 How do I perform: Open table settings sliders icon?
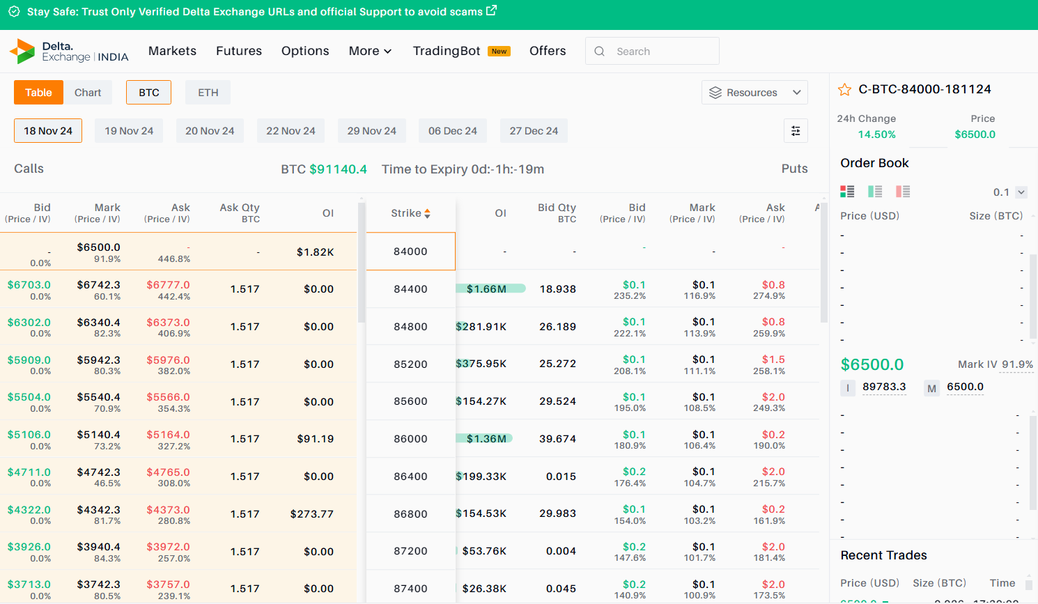[x=796, y=131]
